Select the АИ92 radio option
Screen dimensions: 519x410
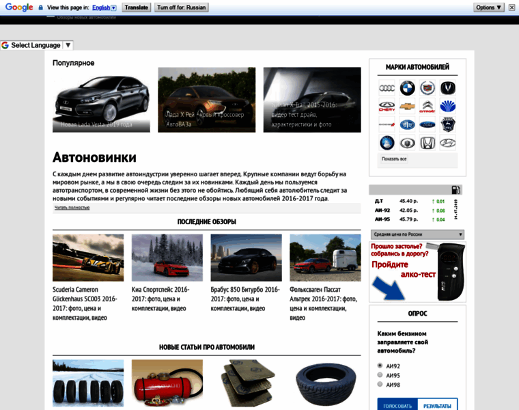point(380,366)
